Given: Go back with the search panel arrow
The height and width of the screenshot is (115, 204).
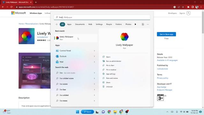Looking at the screenshot, I should click(x=57, y=24).
